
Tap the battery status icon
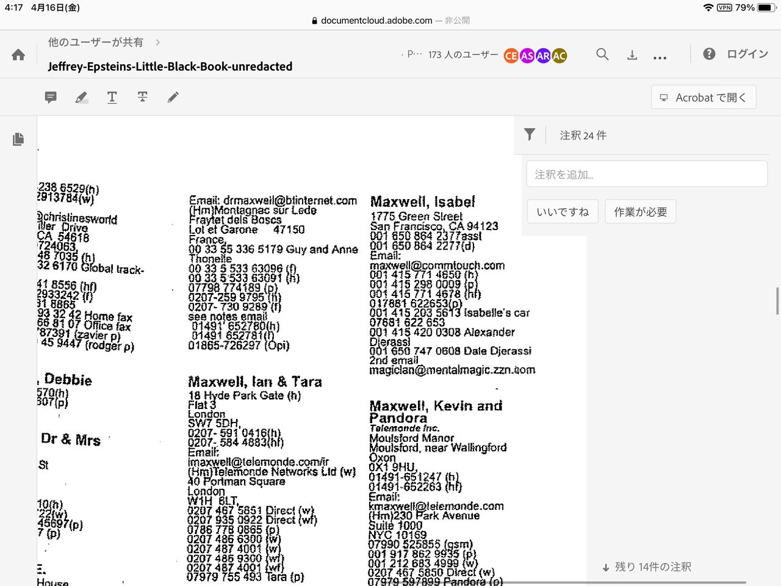(766, 8)
